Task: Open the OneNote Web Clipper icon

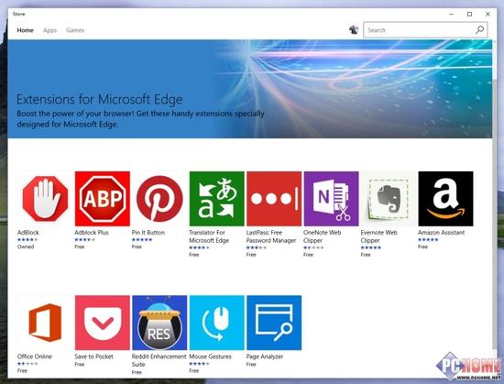Action: coord(332,199)
